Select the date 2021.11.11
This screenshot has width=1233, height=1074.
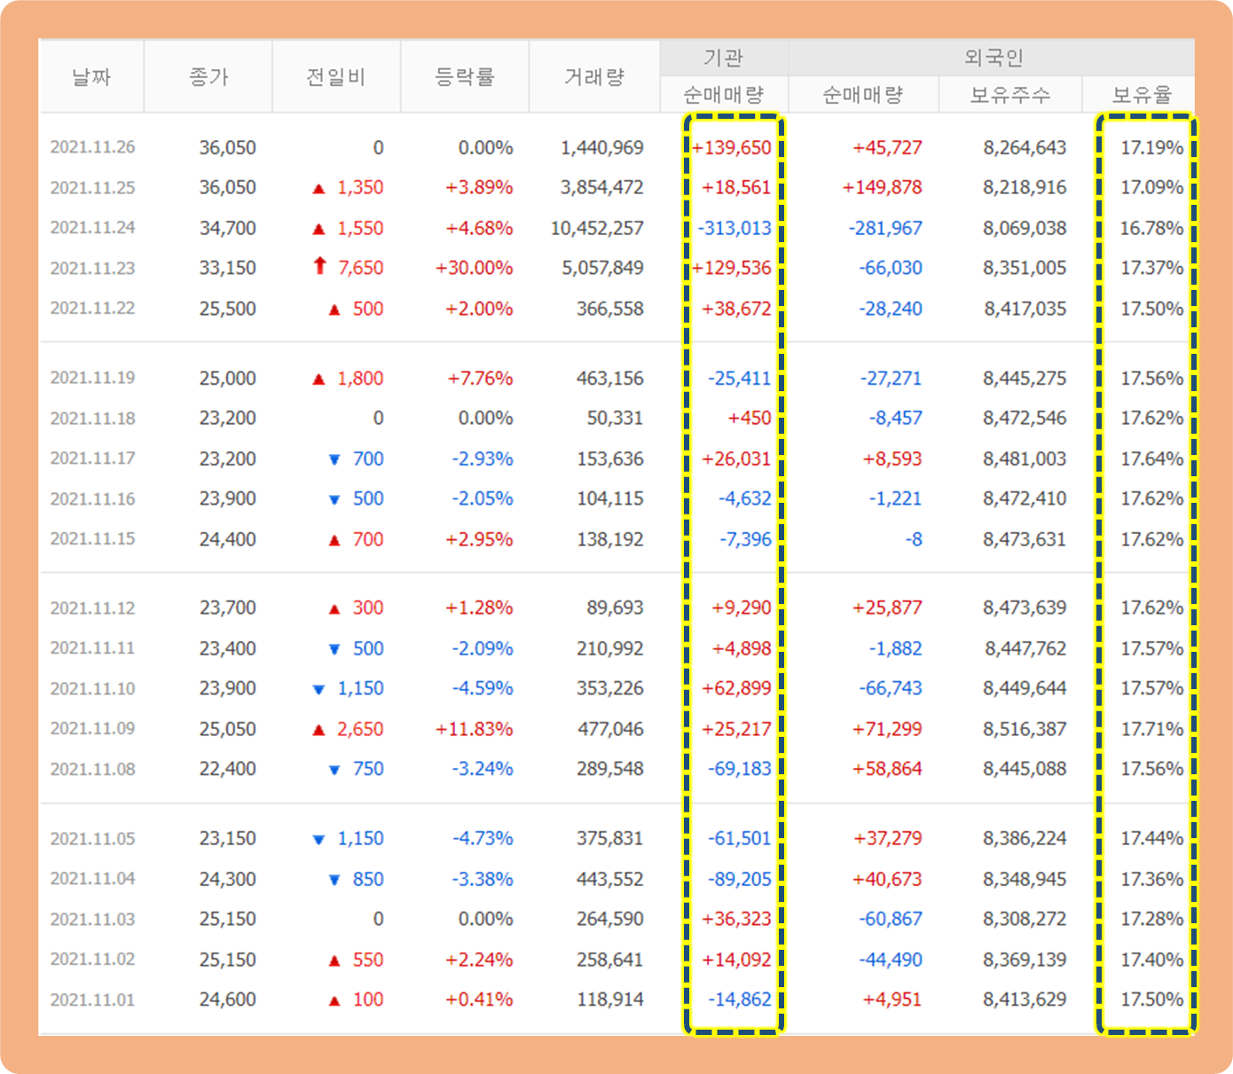click(93, 648)
